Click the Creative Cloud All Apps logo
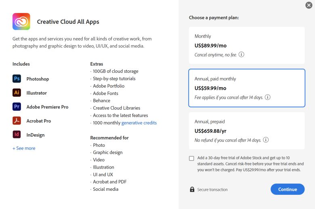Viewport: 315px width, 209px height. (21, 21)
